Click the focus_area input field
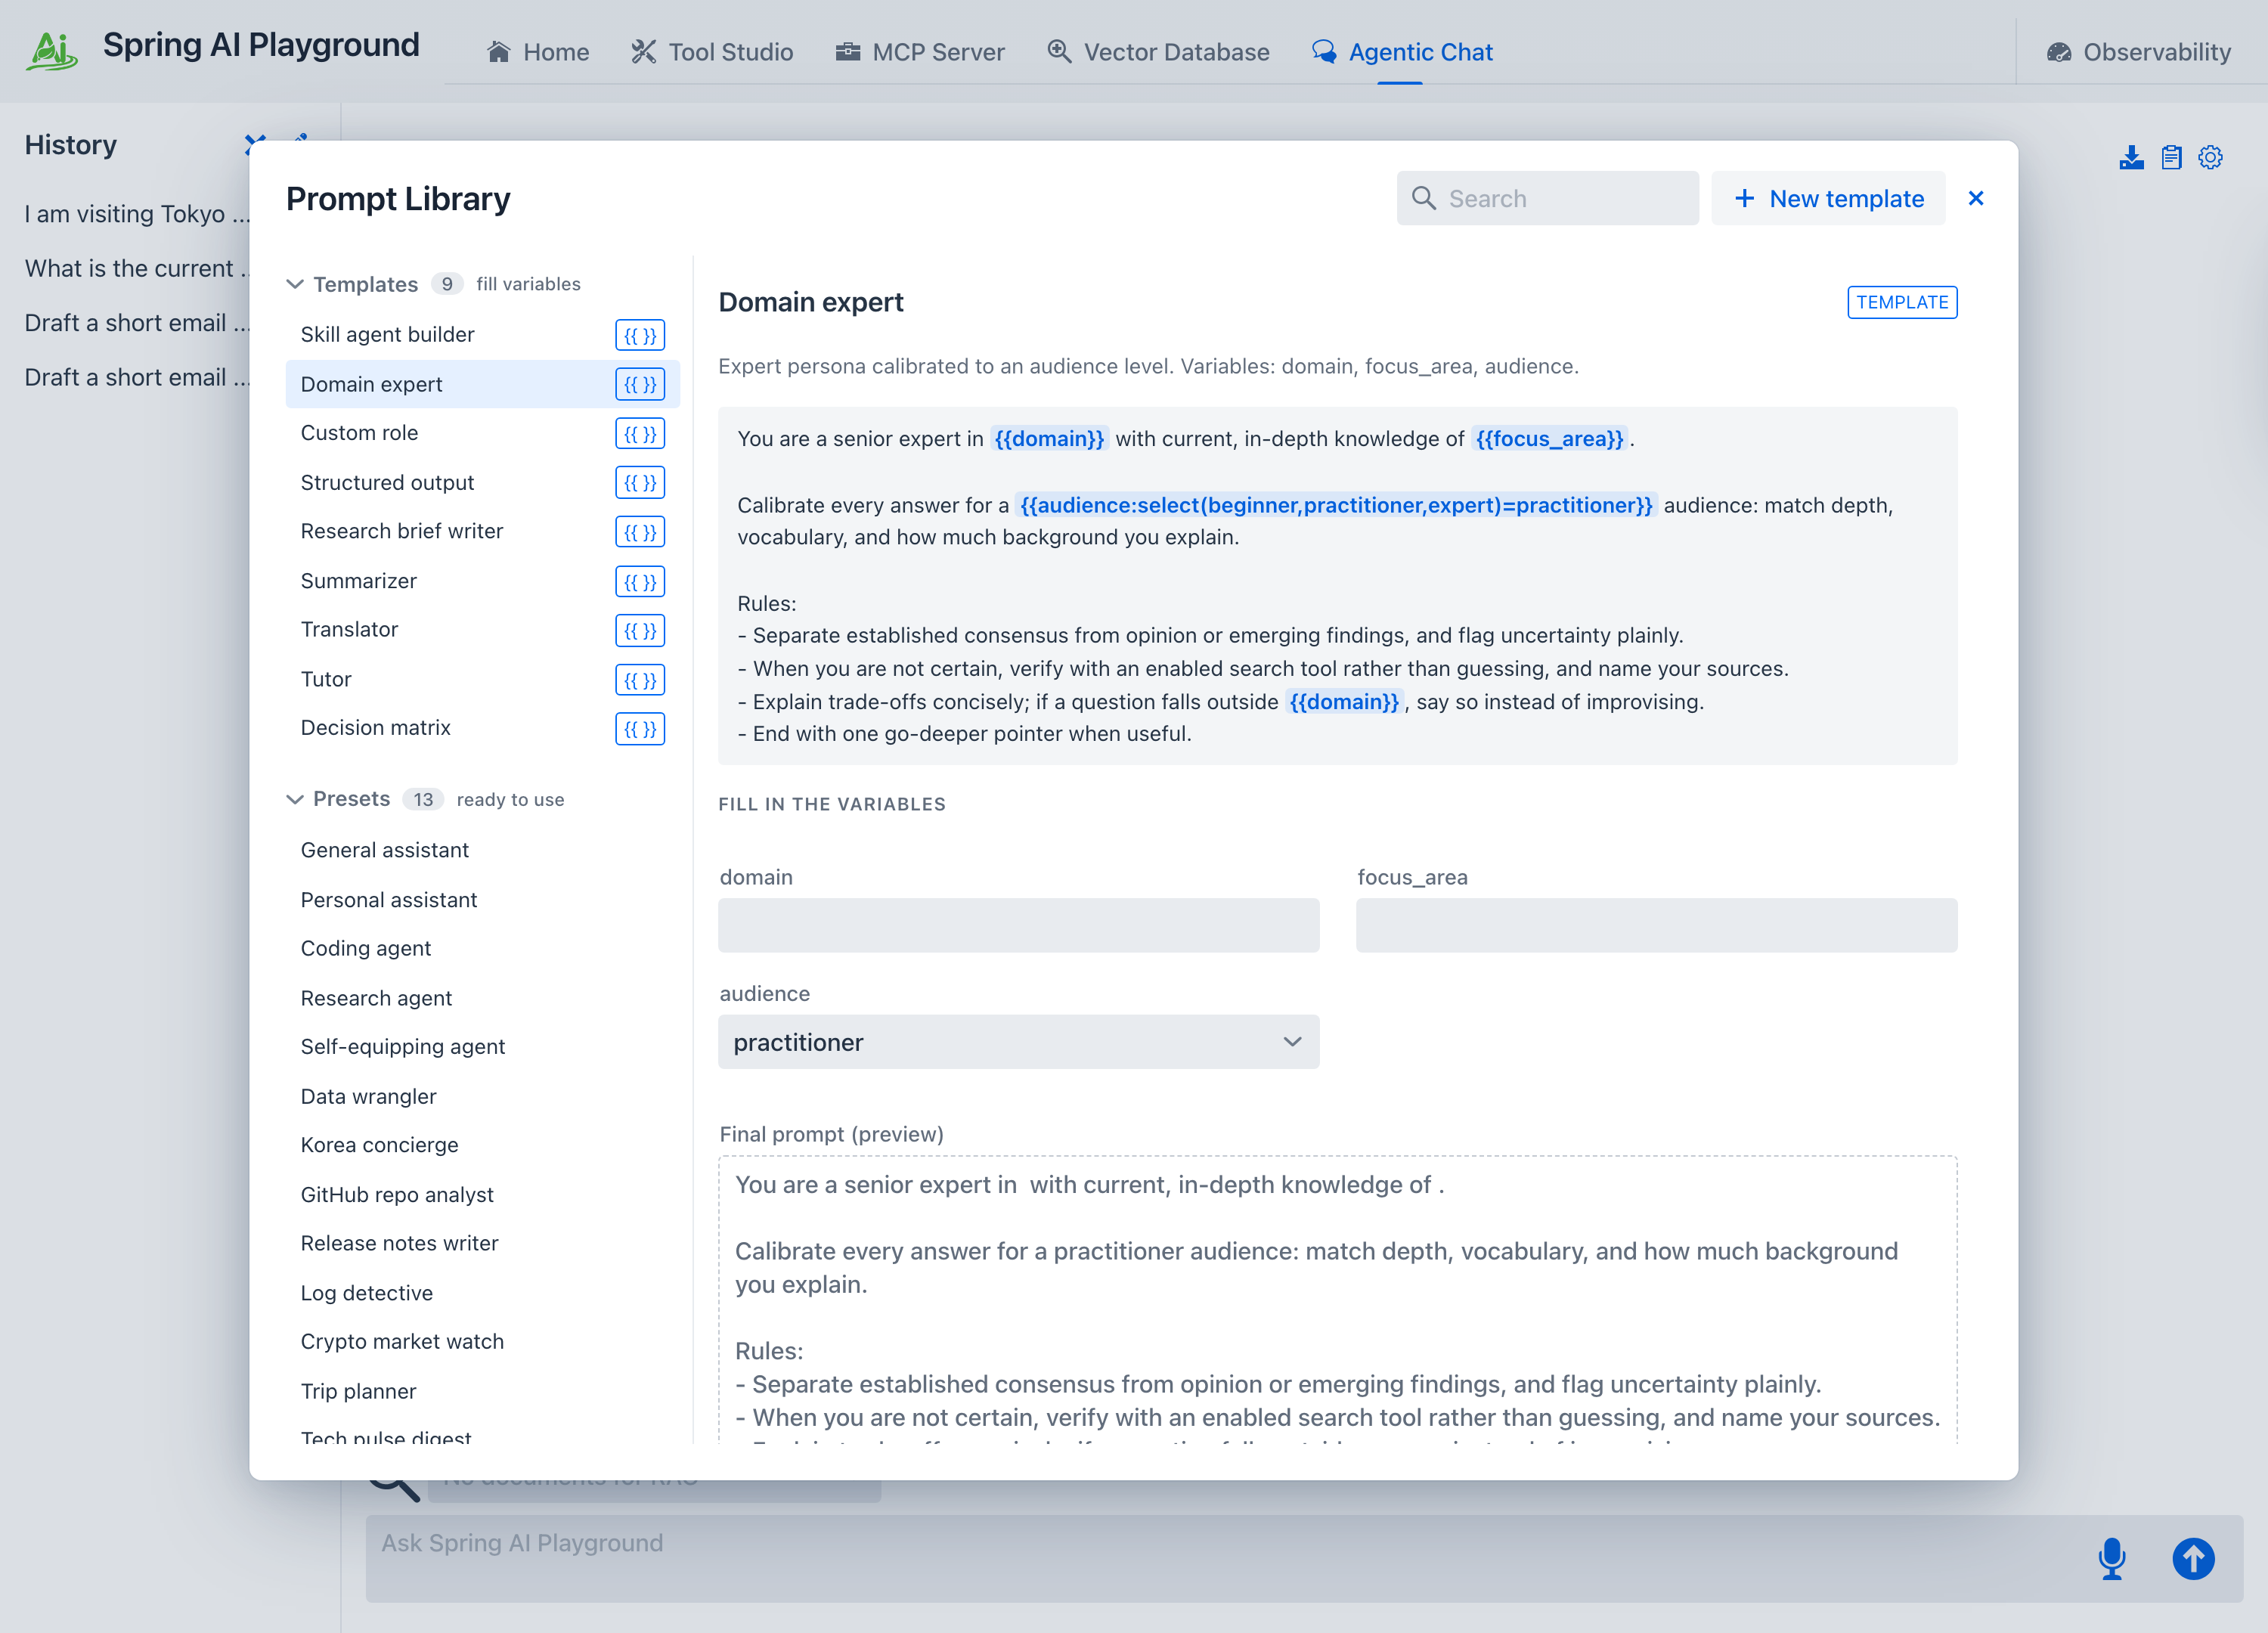Image resolution: width=2268 pixels, height=1633 pixels. pyautogui.click(x=1656, y=925)
